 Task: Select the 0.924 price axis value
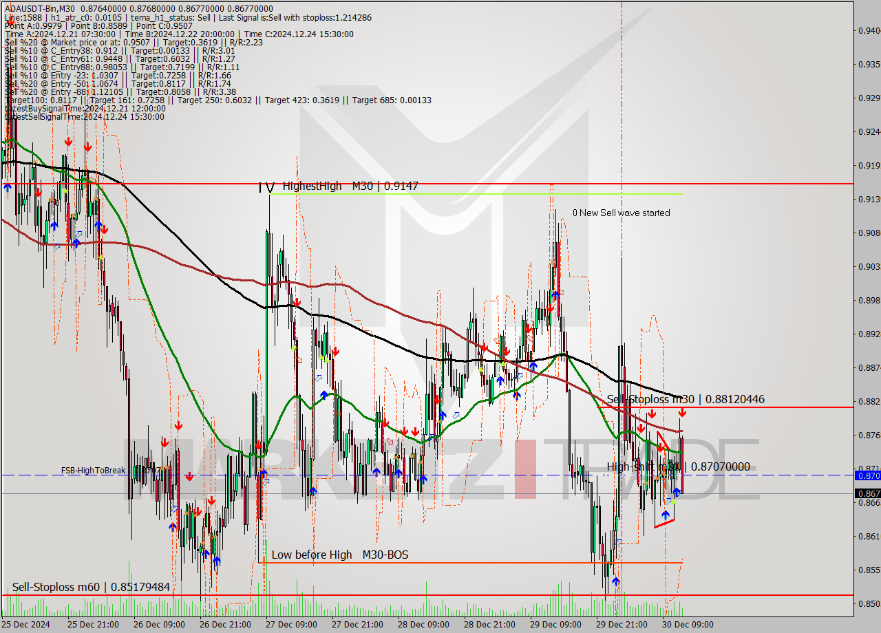pos(869,131)
